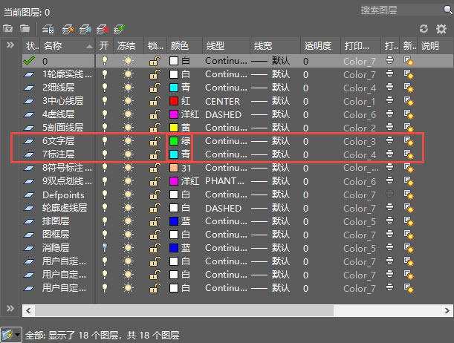Click the New Property Filter icon at top left
This screenshot has height=343, width=454.
coord(8,29)
